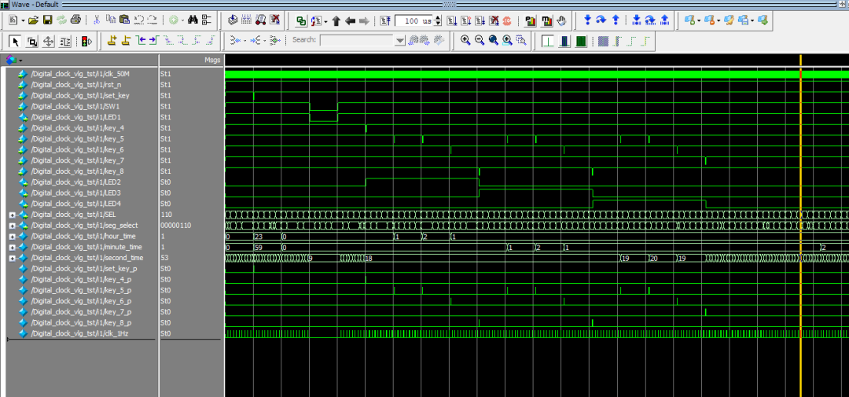Click the Print icon
The height and width of the screenshot is (397, 849).
(x=75, y=20)
